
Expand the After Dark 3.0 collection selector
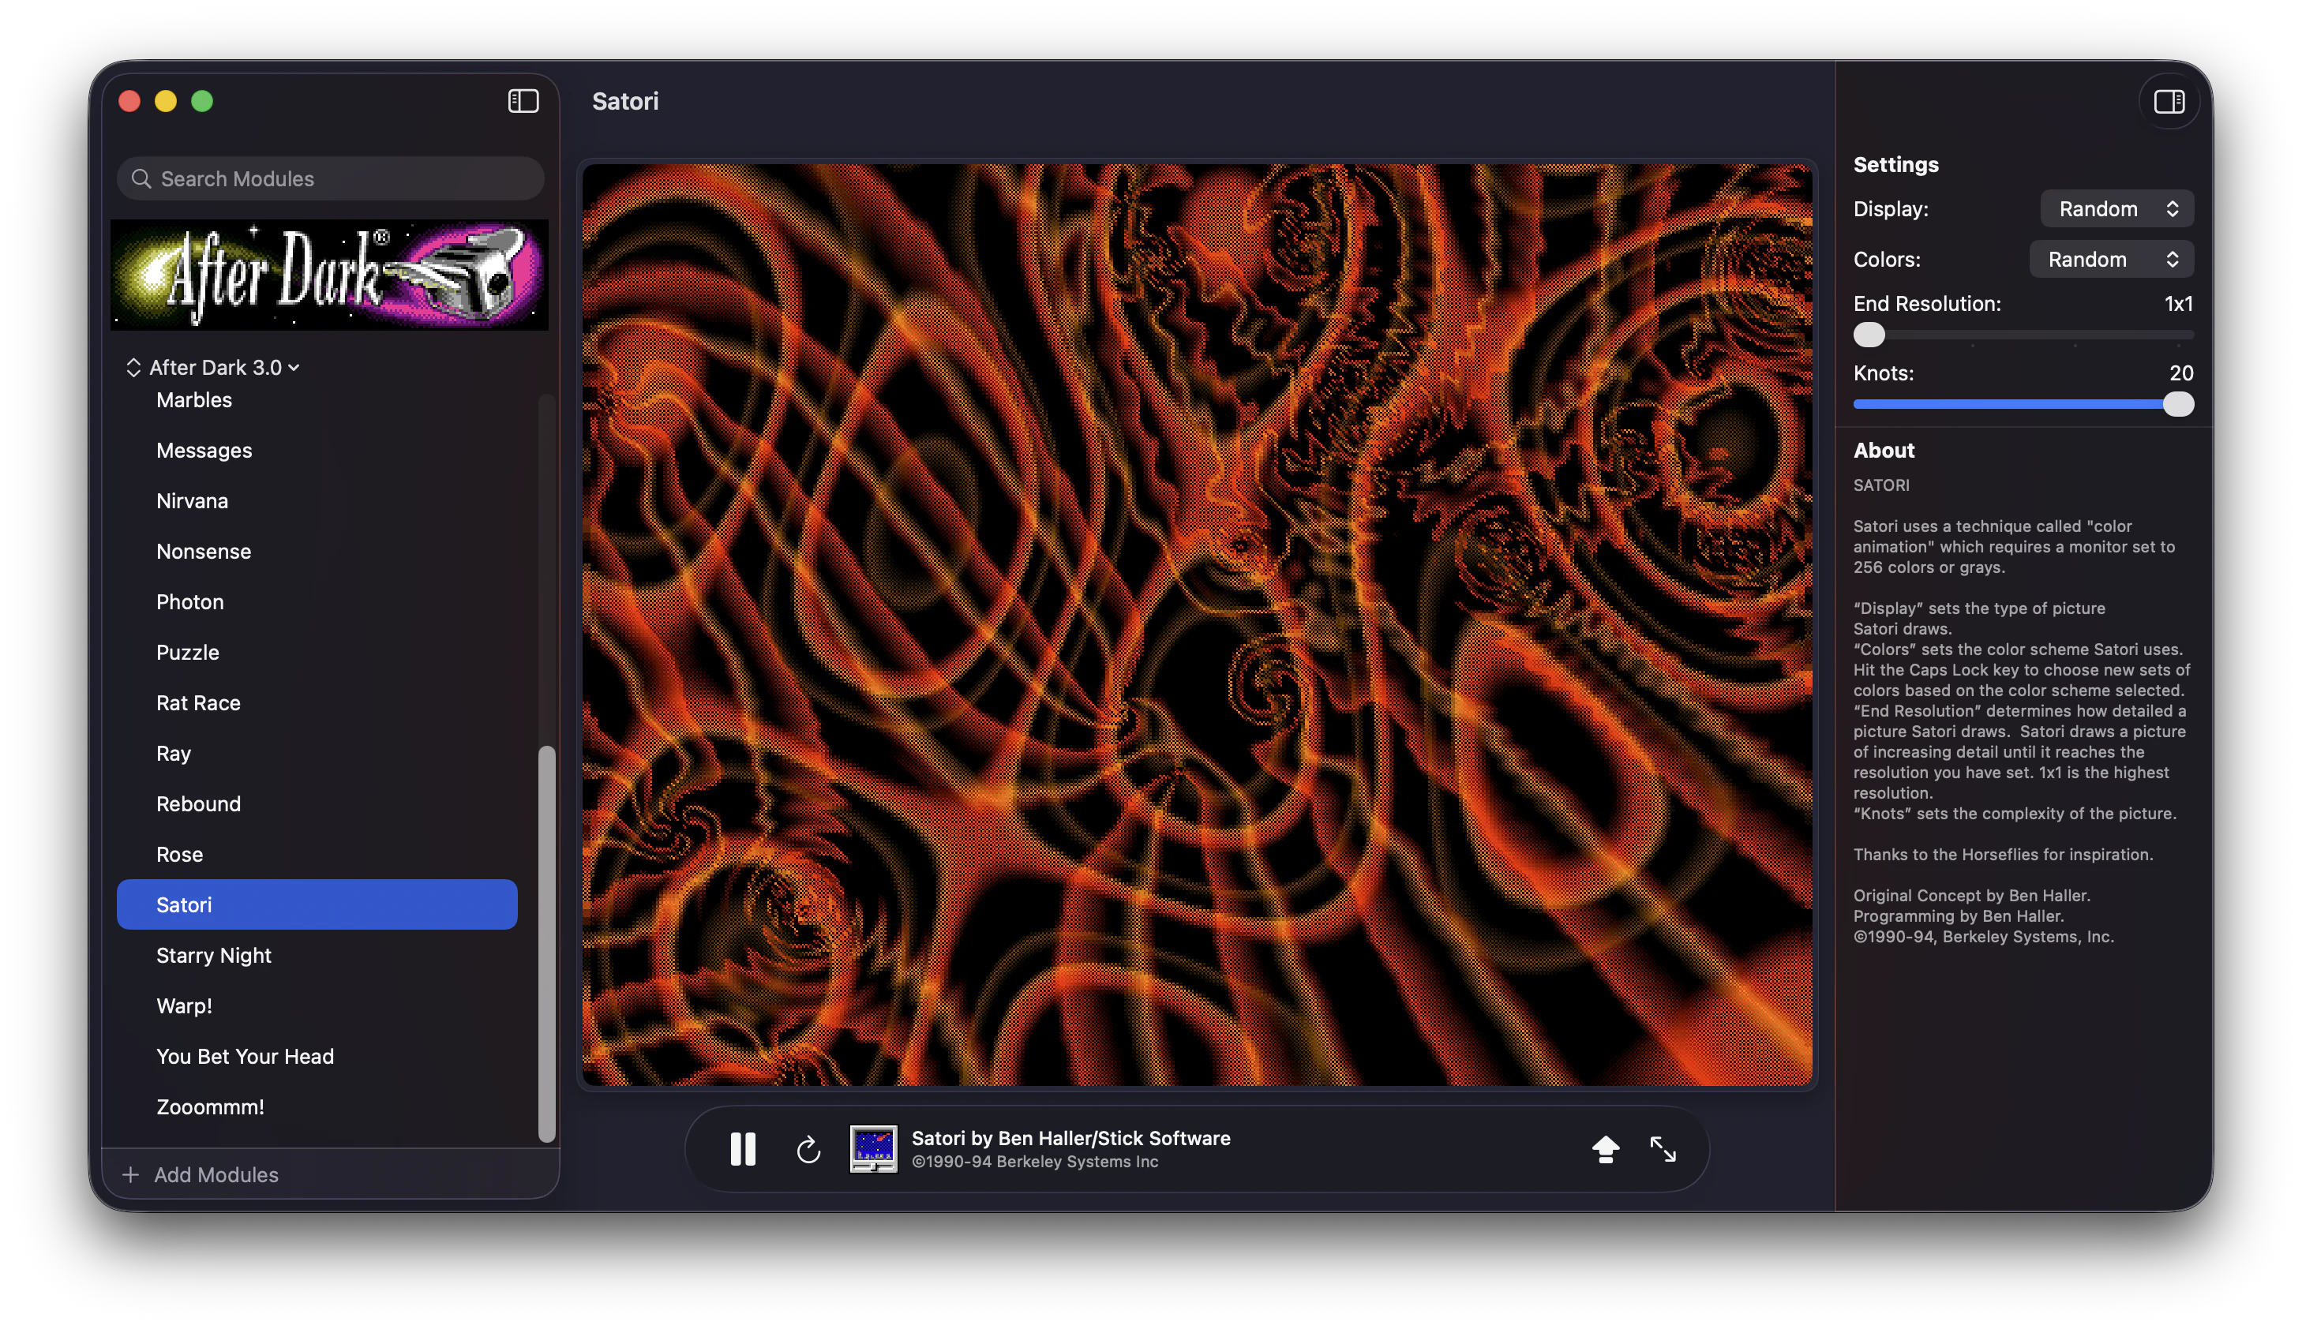click(x=223, y=367)
